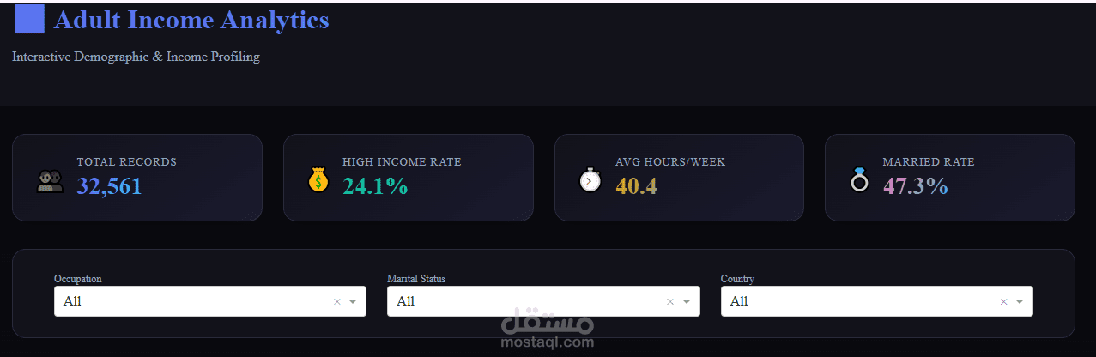The height and width of the screenshot is (357, 1096).
Task: Clear the Occupation filter with its X icon
Action: 337,301
